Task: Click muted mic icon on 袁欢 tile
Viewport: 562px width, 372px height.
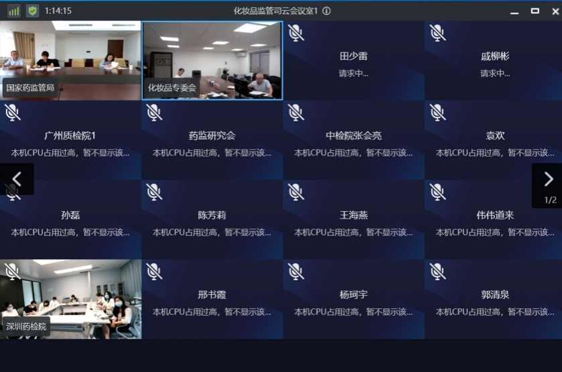Action: click(437, 113)
